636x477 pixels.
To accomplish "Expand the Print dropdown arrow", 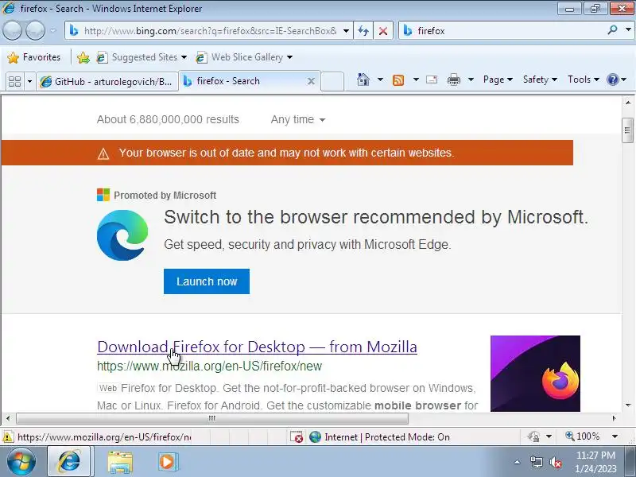I will pos(471,79).
